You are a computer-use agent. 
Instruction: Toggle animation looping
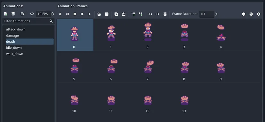[32, 14]
